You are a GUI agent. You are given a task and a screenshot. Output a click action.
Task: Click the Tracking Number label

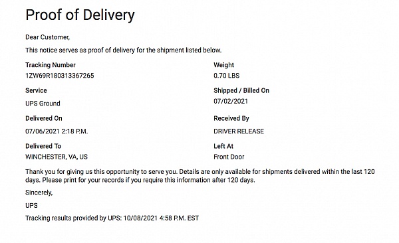pyautogui.click(x=51, y=65)
